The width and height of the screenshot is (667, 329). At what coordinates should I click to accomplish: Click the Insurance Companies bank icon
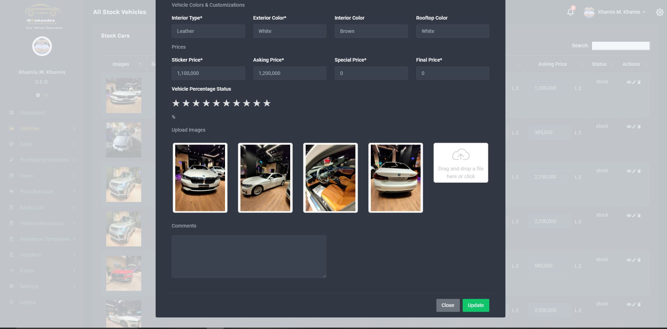[x=12, y=239]
